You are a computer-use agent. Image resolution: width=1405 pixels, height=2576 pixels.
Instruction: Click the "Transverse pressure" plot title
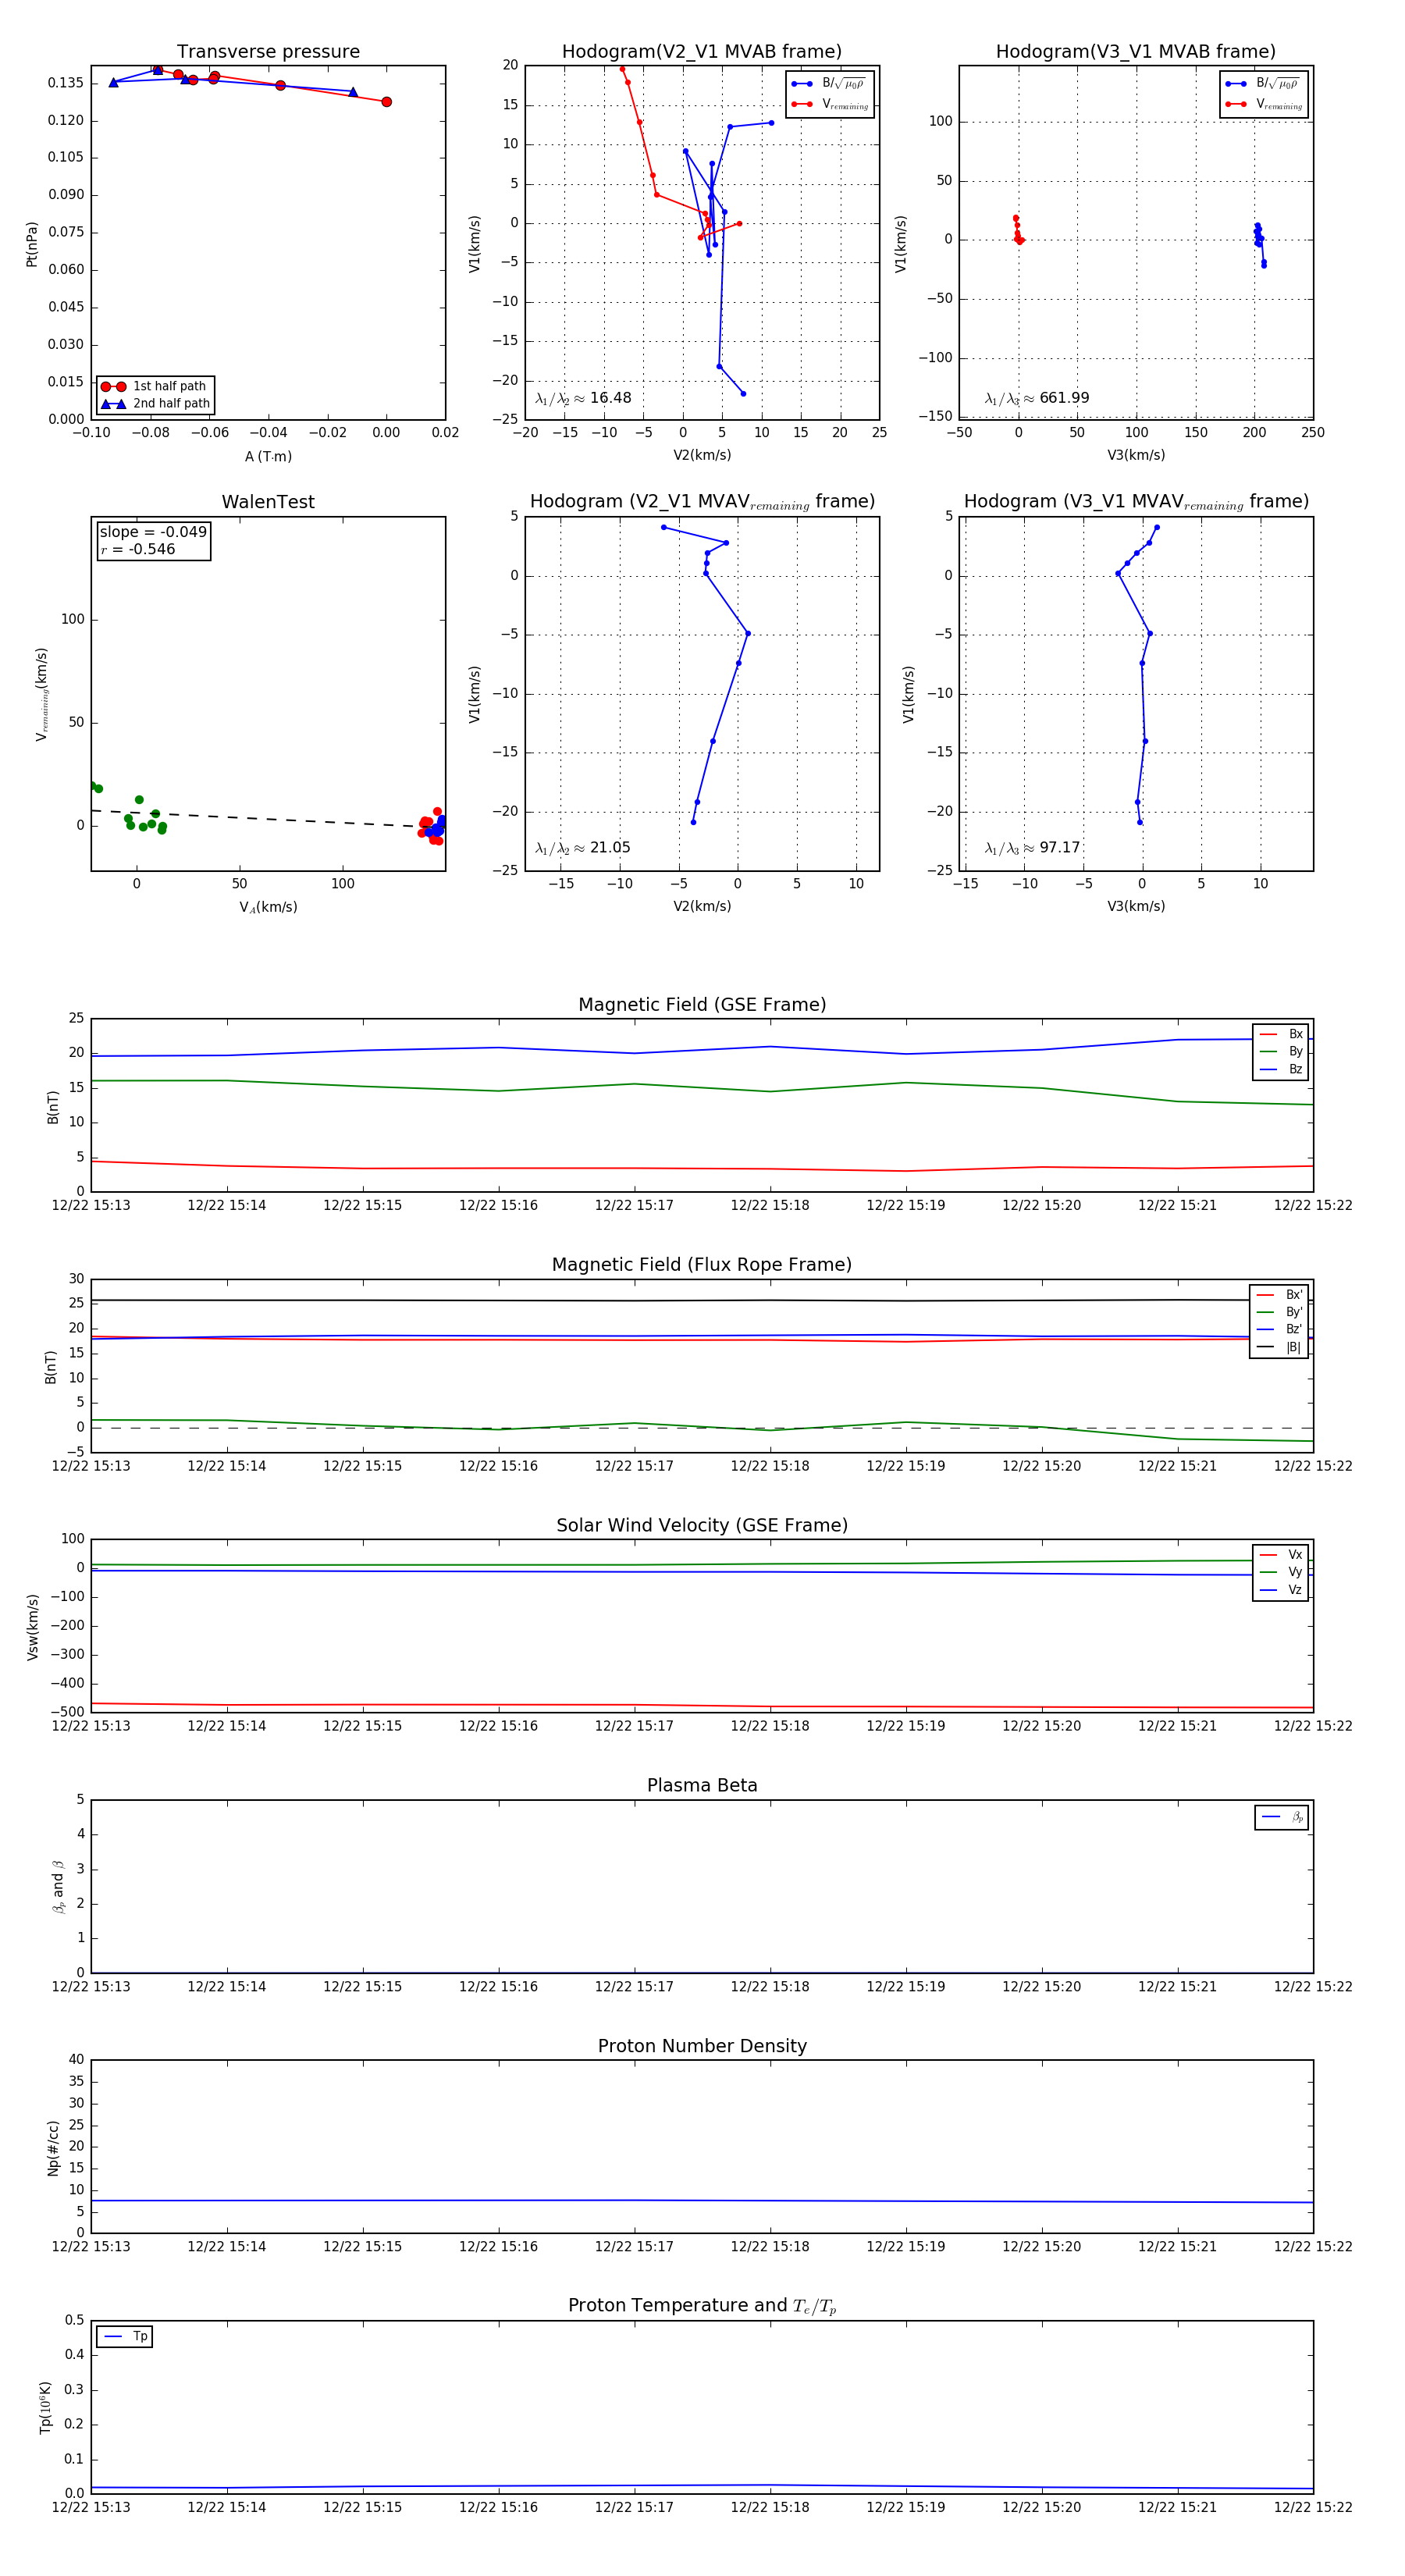click(268, 52)
